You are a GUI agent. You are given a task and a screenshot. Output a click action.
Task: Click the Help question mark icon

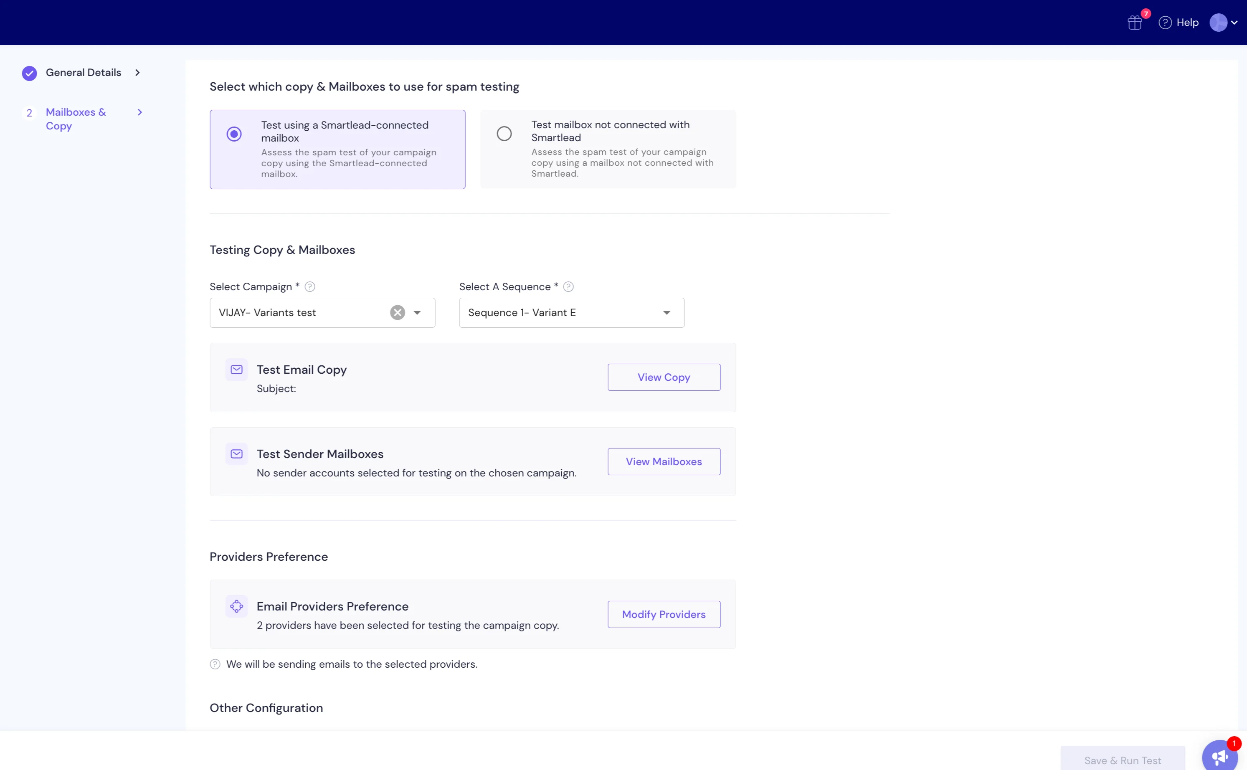(1165, 23)
